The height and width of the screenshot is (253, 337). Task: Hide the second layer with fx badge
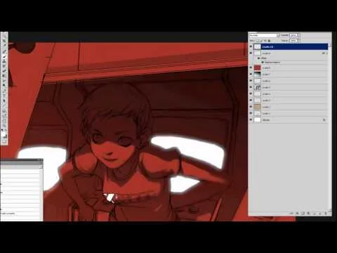point(251,53)
